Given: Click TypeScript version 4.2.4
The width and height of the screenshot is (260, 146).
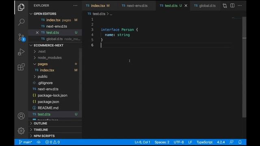Looking at the screenshot, I should pyautogui.click(x=221, y=142).
